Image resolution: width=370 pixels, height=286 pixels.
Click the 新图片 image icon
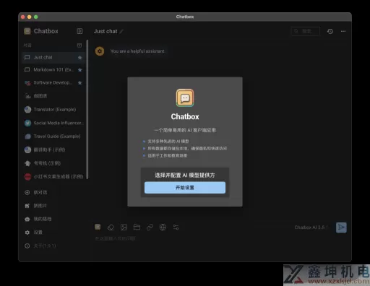pos(27,206)
